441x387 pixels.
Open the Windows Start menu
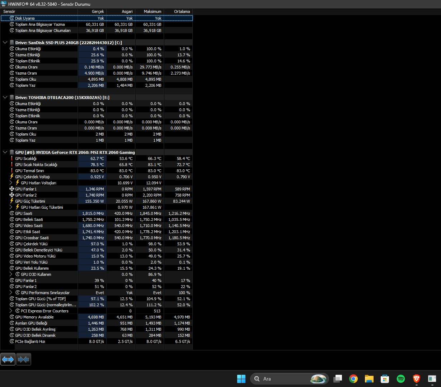tap(241, 379)
